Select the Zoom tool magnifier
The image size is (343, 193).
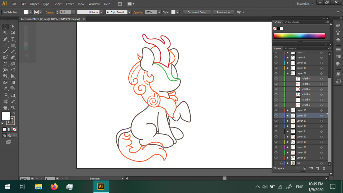[x=13, y=108]
